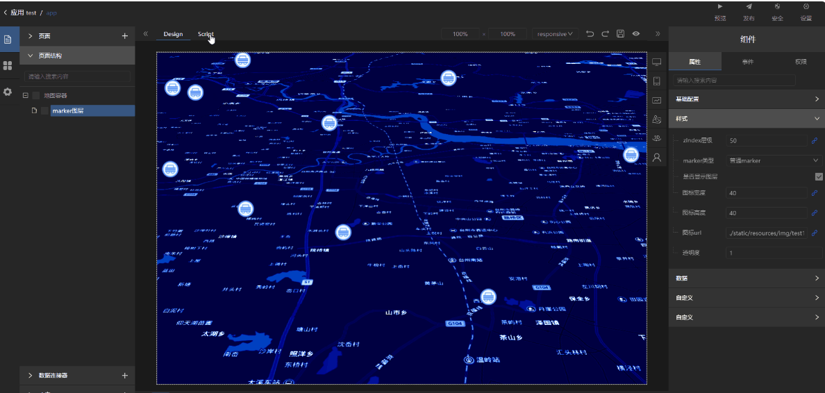
Task: Check the box next to marker图层
Action: tap(45, 111)
